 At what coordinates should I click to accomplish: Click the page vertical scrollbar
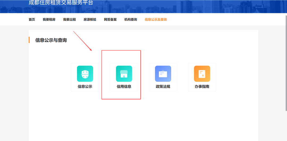click(286, 63)
